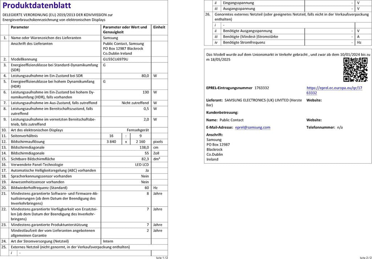Click the Fernsehgerät display type value
Image resolution: width=372 pixels, height=259 pixels.
(138, 130)
